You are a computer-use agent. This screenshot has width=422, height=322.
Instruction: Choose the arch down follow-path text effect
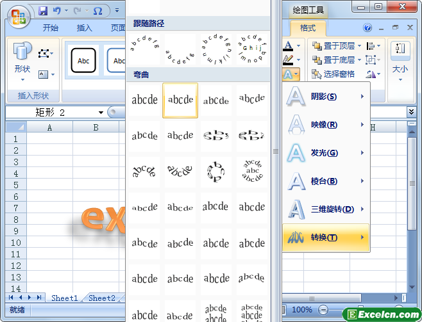pos(180,49)
